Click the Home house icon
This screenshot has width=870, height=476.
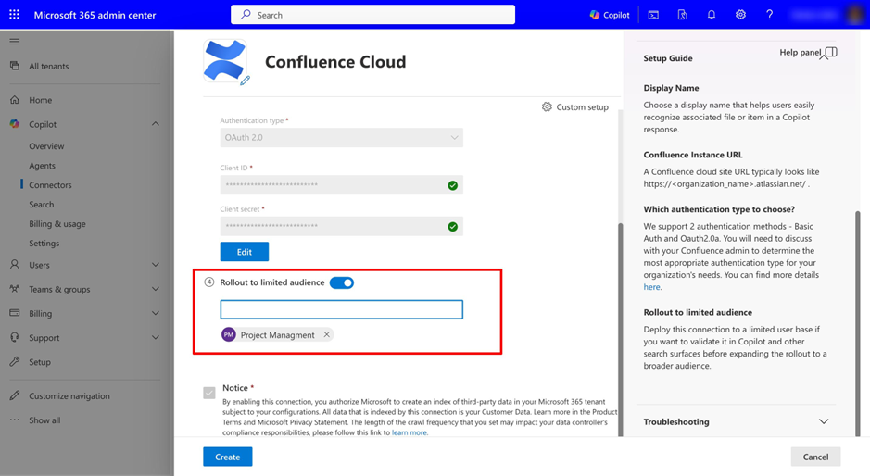coord(15,100)
